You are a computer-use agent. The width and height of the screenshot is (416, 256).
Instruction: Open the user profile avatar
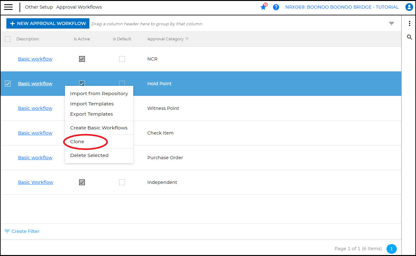[409, 7]
